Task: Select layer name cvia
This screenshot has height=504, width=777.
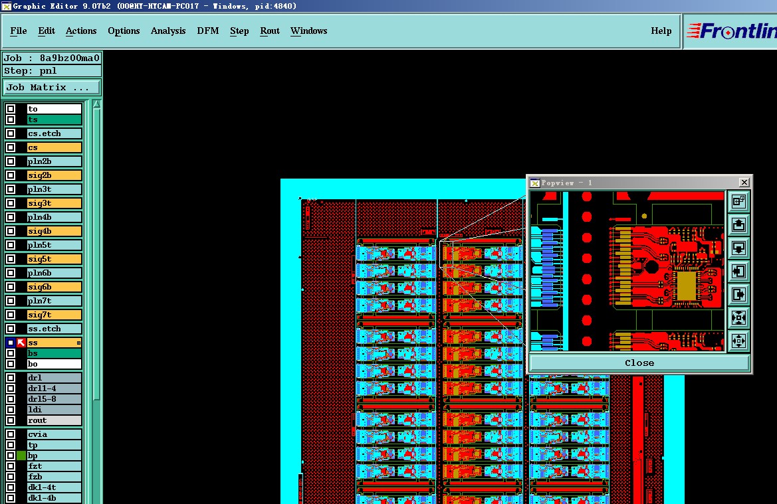Action: 54,434
